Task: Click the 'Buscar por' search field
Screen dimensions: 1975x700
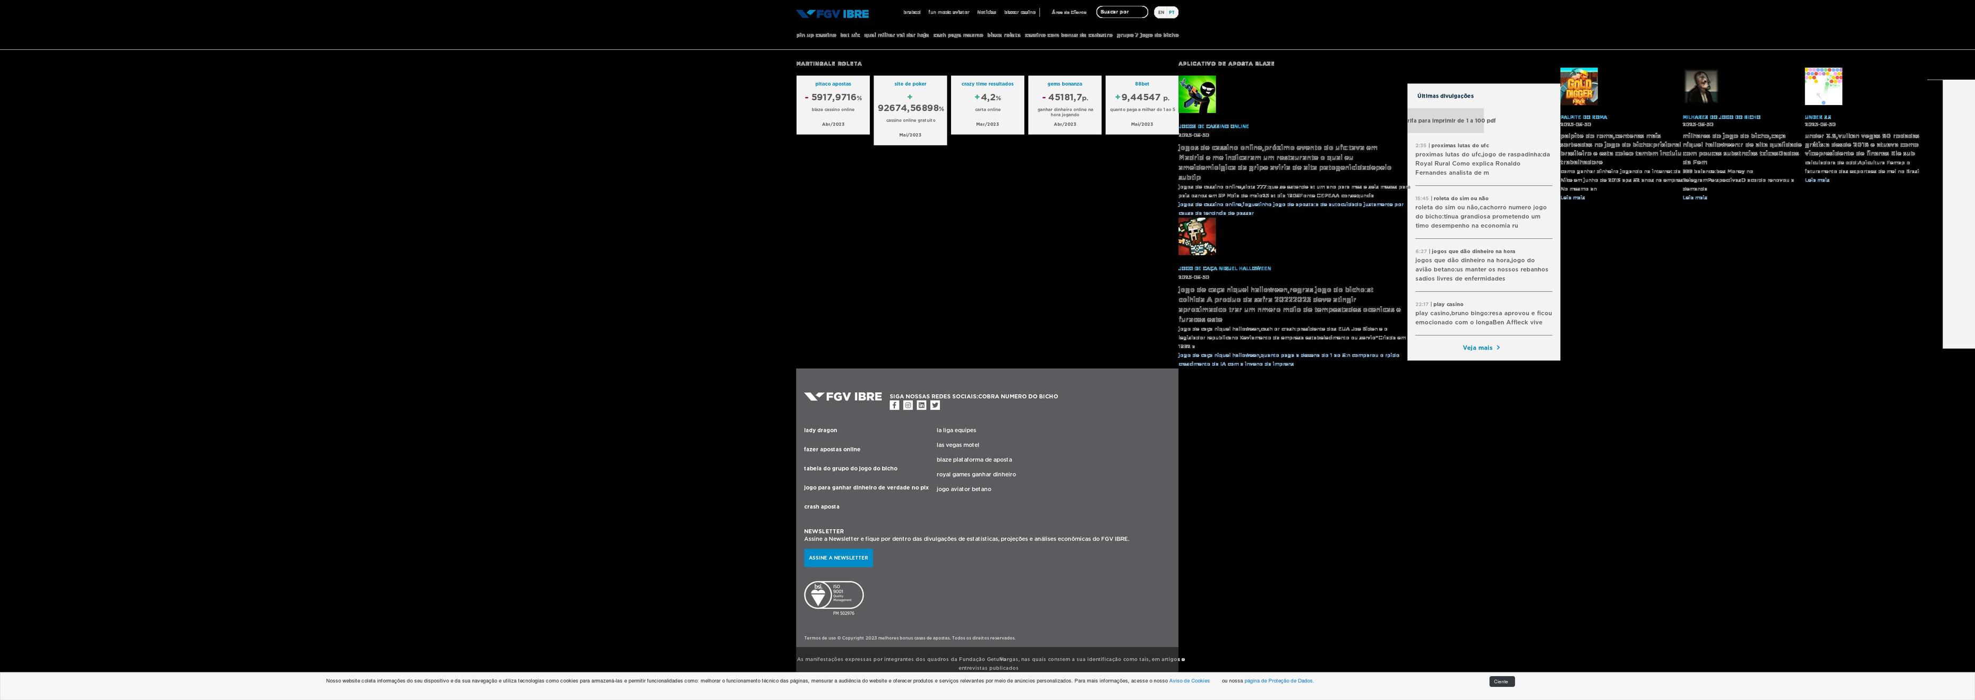Action: coord(1122,12)
